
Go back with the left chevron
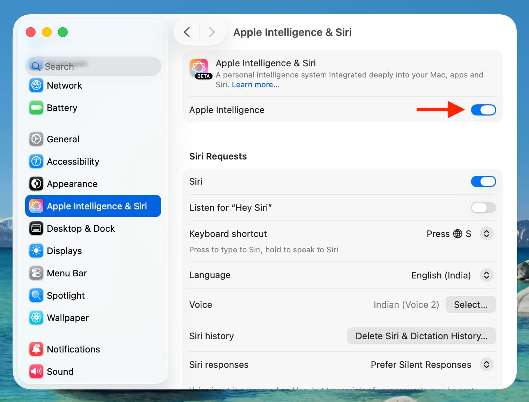(187, 32)
